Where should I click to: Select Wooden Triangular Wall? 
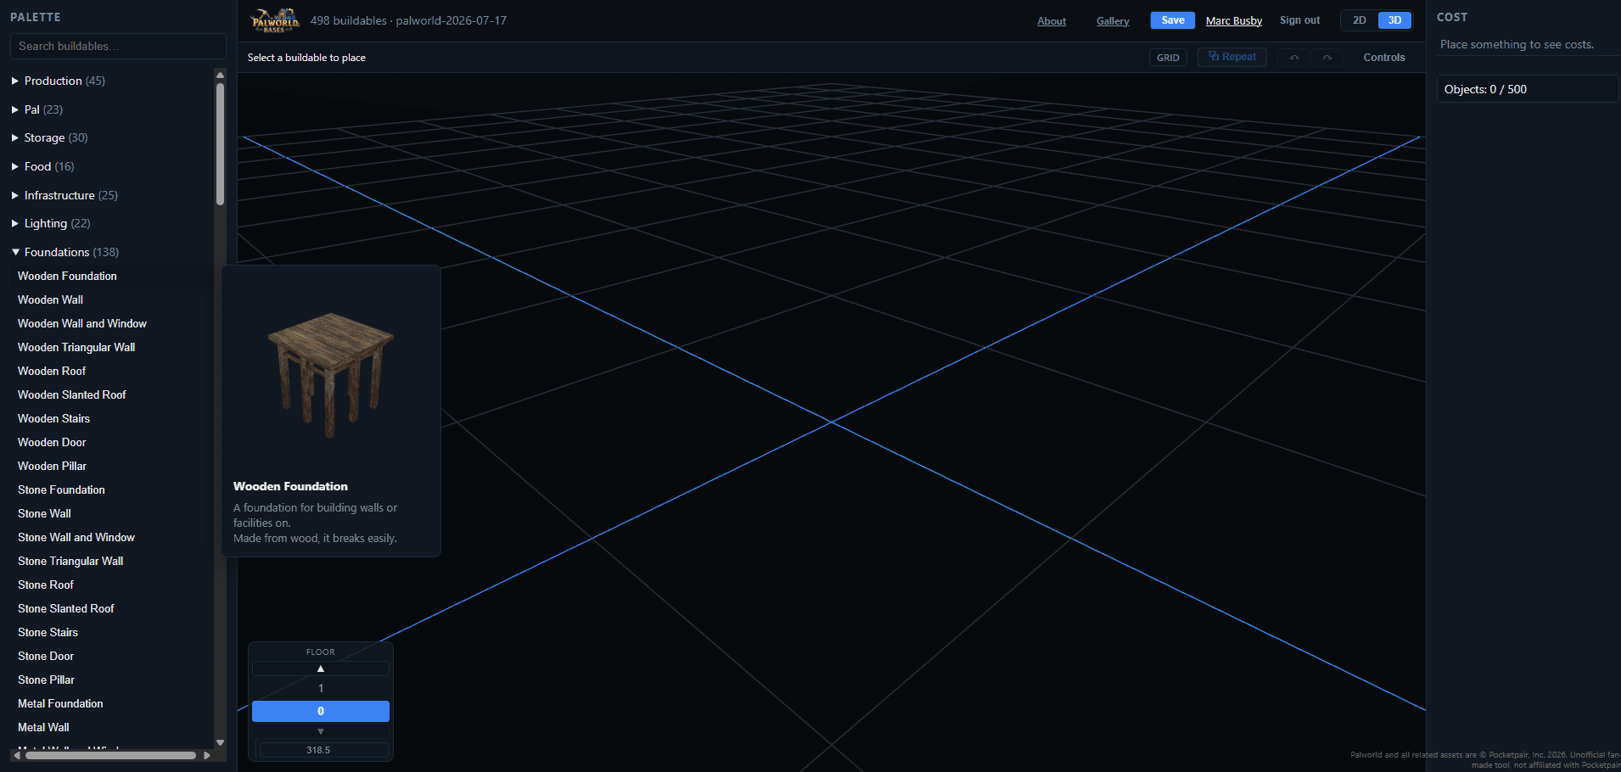(76, 347)
